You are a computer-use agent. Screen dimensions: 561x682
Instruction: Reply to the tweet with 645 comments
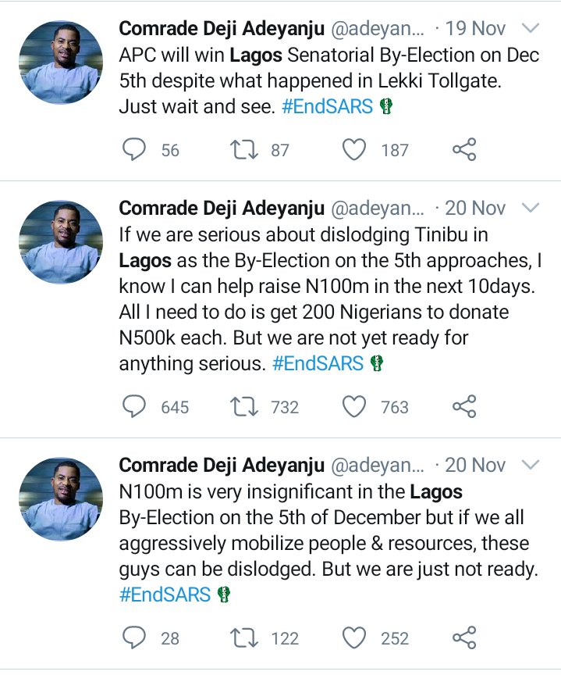point(134,406)
